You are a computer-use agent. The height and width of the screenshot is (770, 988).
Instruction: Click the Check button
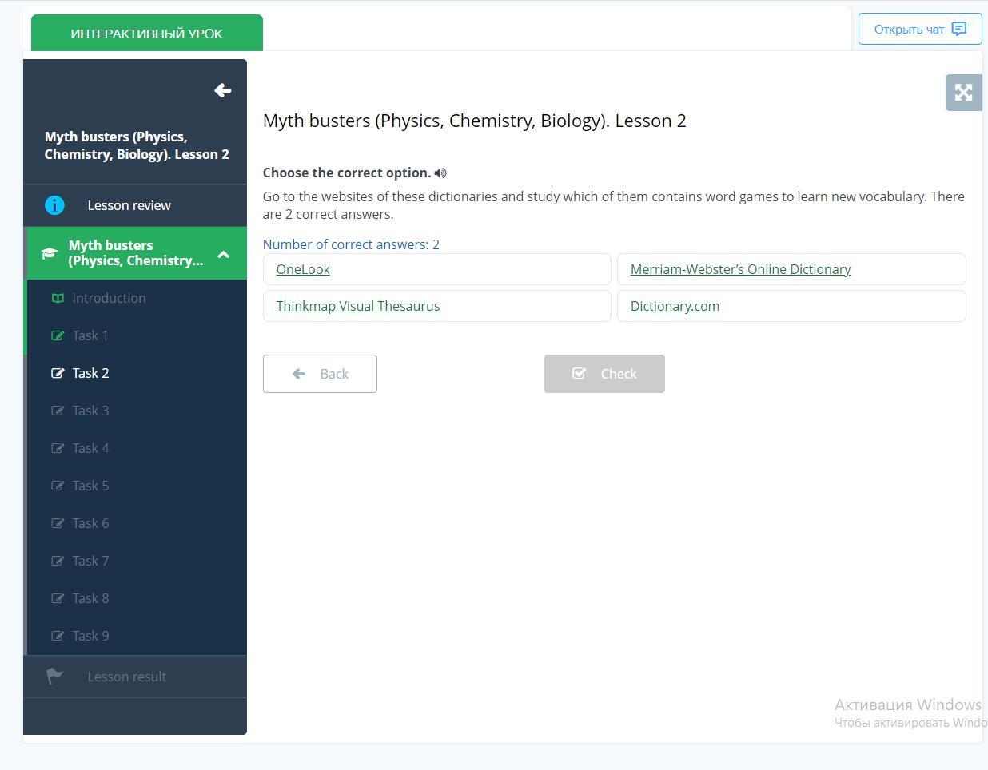[x=604, y=374]
